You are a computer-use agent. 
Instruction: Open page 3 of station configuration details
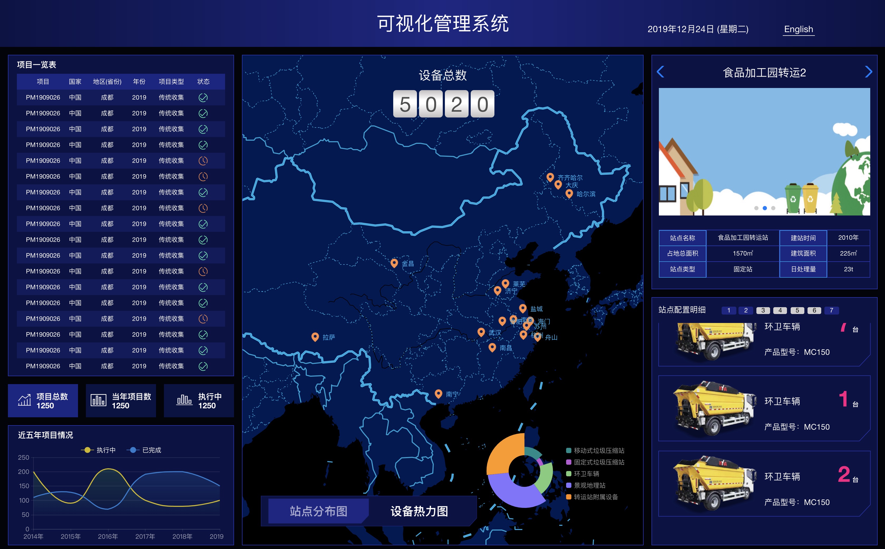[763, 310]
